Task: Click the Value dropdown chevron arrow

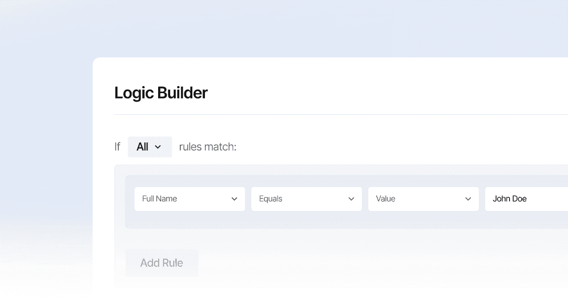Action: click(468, 199)
